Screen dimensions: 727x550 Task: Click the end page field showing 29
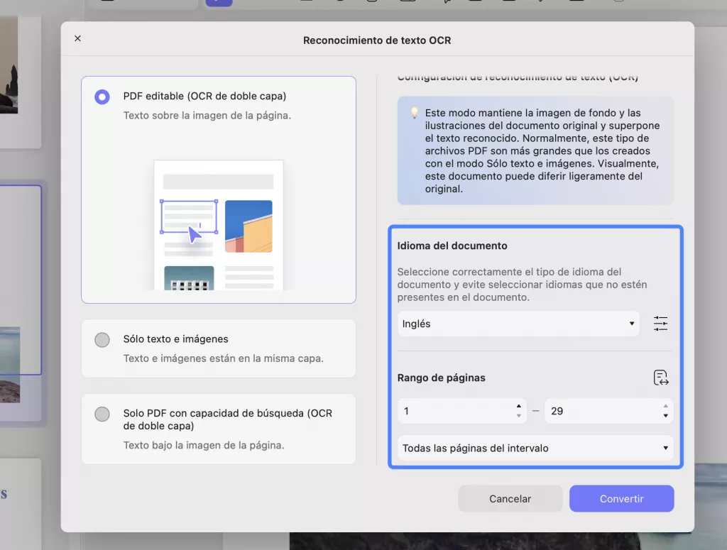[608, 411]
